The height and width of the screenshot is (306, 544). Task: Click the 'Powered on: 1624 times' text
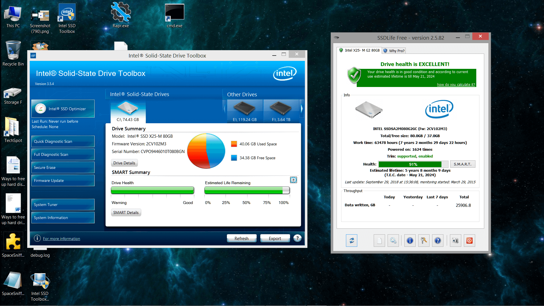[x=410, y=150]
